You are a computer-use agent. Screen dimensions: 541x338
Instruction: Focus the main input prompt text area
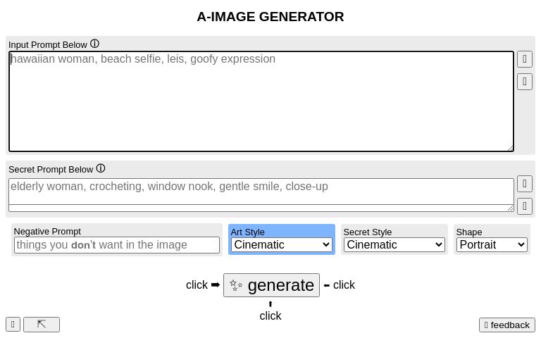point(261,101)
